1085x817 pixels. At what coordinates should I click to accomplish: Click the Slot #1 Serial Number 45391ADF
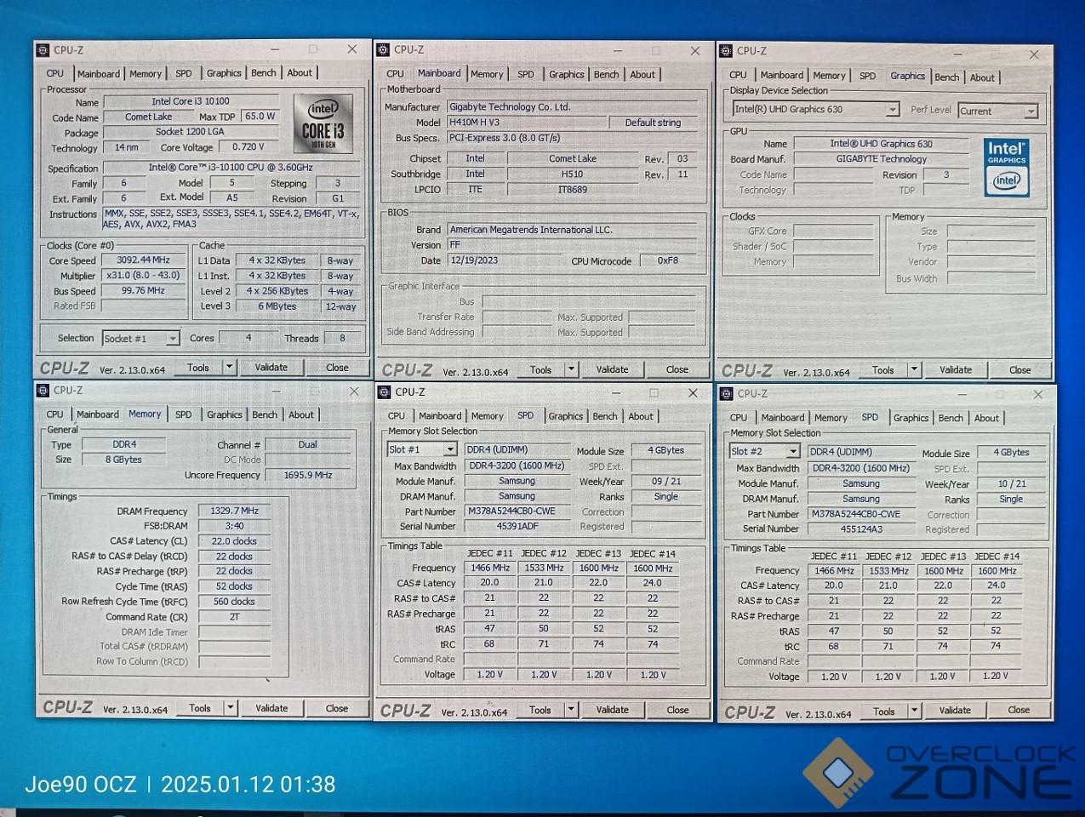[517, 526]
